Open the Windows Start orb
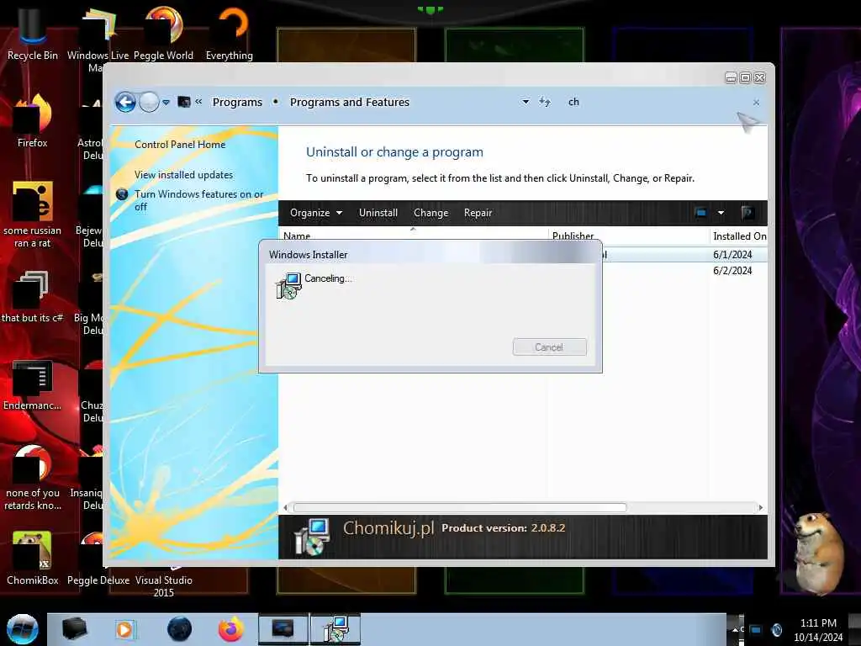This screenshot has width=861, height=646. [x=23, y=629]
